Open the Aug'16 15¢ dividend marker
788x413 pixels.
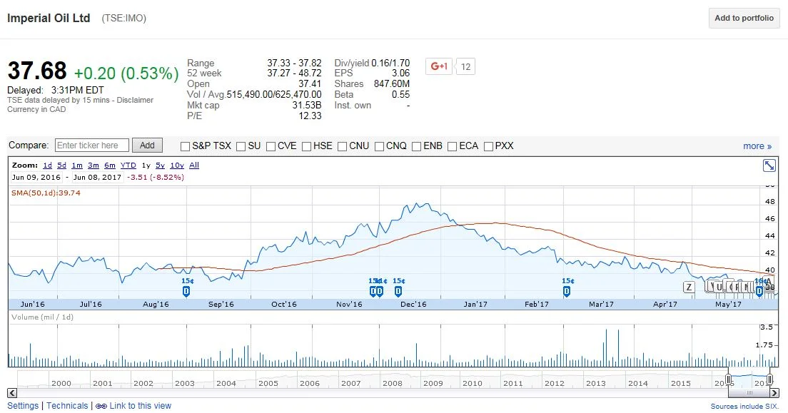click(186, 292)
